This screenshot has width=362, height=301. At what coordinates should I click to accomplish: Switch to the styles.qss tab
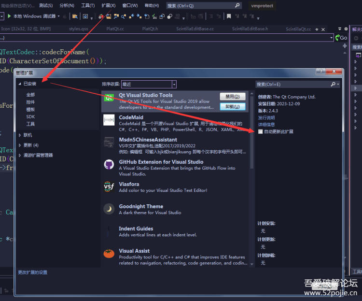click(x=79, y=29)
